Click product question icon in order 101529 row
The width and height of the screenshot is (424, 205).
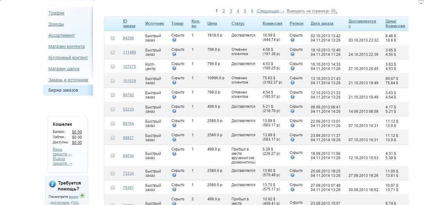[x=174, y=83]
